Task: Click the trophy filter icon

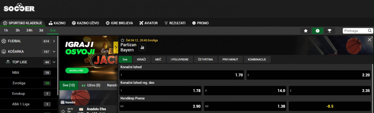Action: [329, 31]
